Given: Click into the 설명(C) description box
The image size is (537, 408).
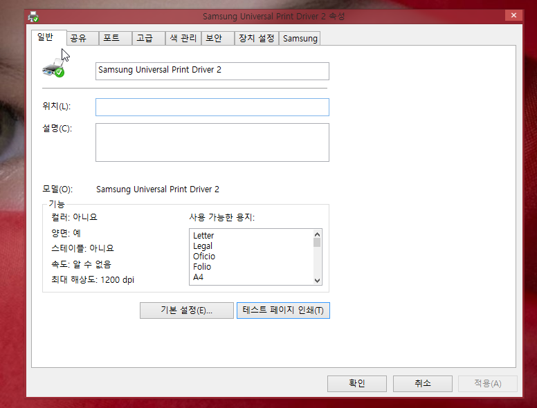Looking at the screenshot, I should pos(212,142).
